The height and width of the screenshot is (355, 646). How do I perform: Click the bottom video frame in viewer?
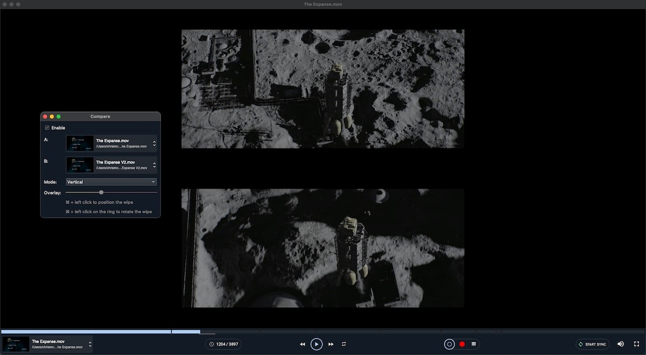click(323, 248)
